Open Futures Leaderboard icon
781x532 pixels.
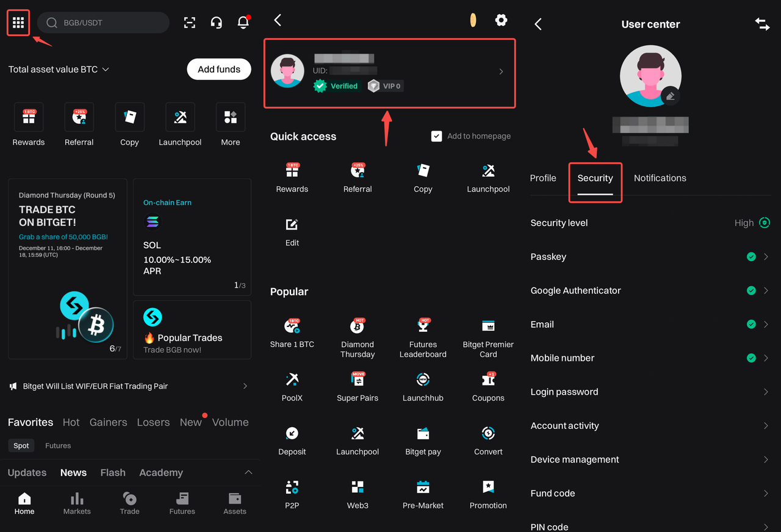click(423, 326)
